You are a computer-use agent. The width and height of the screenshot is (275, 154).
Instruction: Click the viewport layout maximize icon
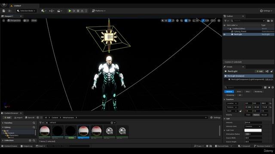(219, 21)
